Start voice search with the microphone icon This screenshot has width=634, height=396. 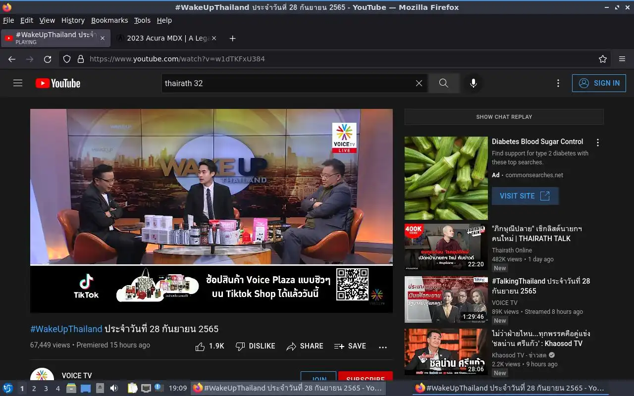pos(474,83)
